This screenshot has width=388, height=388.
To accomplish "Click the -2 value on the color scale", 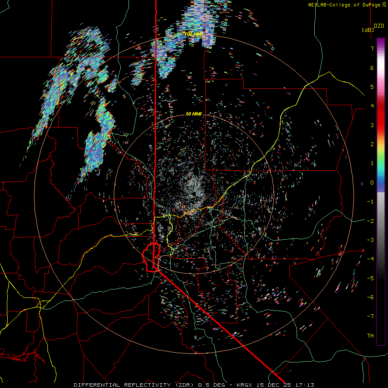I will [x=370, y=221].
